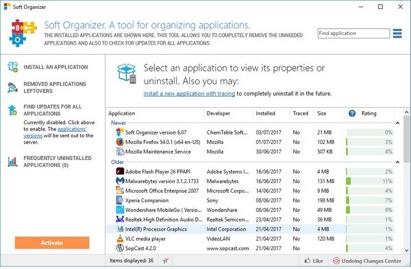Open the applications' versions link
The height and width of the screenshot is (269, 411).
pos(55,132)
